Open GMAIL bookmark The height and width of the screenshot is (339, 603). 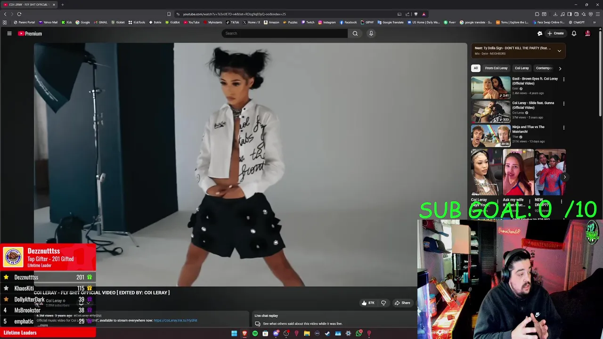[x=101, y=22]
